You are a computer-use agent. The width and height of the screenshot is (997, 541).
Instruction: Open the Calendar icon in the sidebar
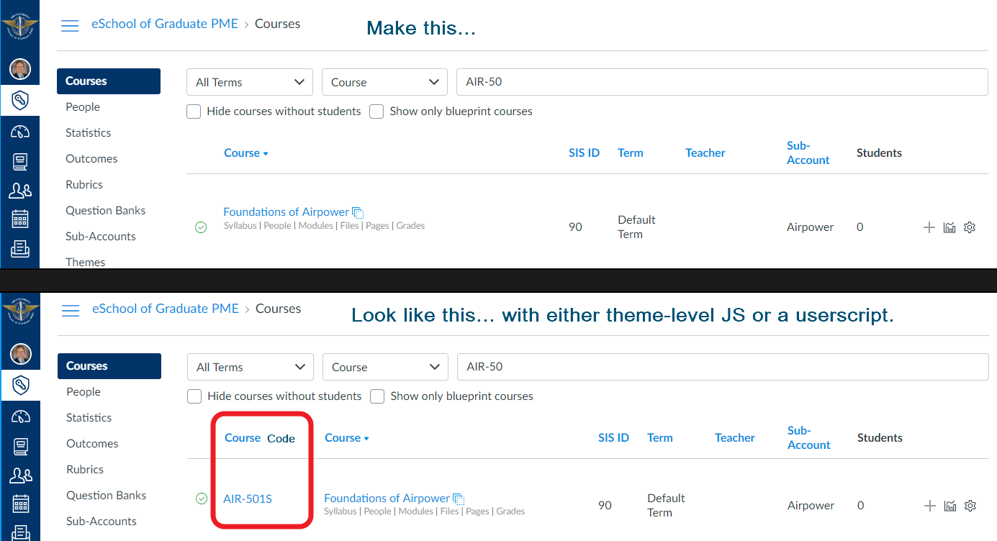pos(20,219)
